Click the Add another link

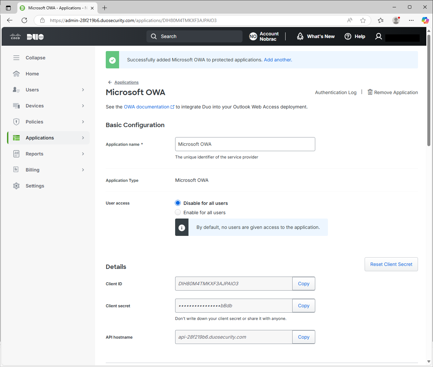tap(278, 60)
